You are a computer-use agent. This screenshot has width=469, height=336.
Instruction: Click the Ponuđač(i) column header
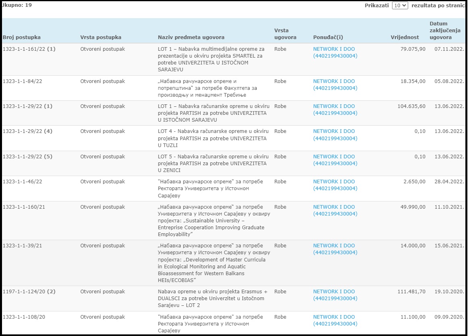tap(328, 37)
